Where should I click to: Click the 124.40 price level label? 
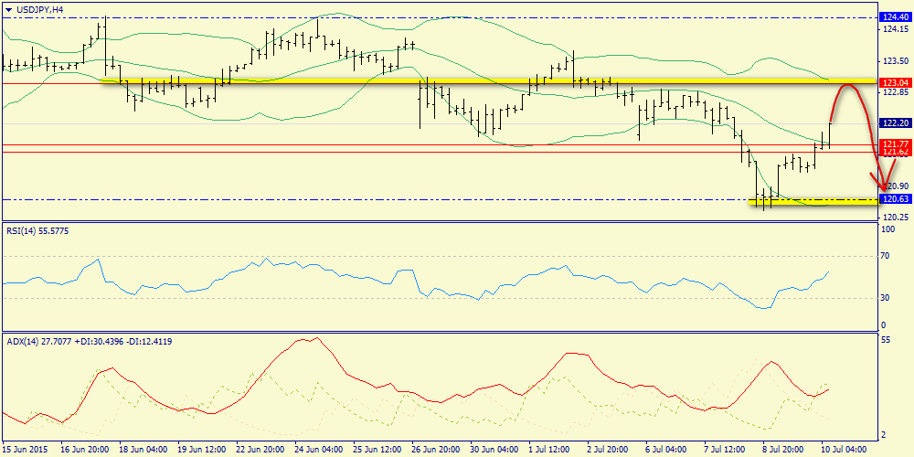click(892, 16)
